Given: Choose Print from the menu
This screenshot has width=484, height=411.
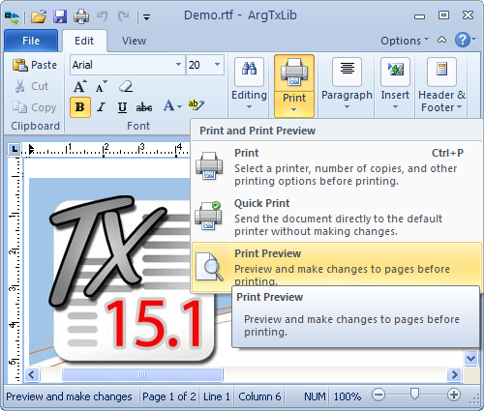Looking at the screenshot, I should (336, 166).
